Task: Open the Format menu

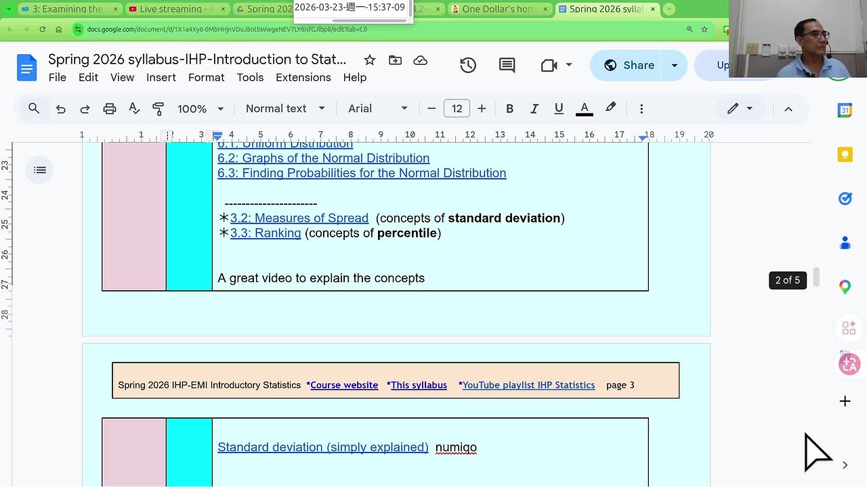Action: [206, 77]
